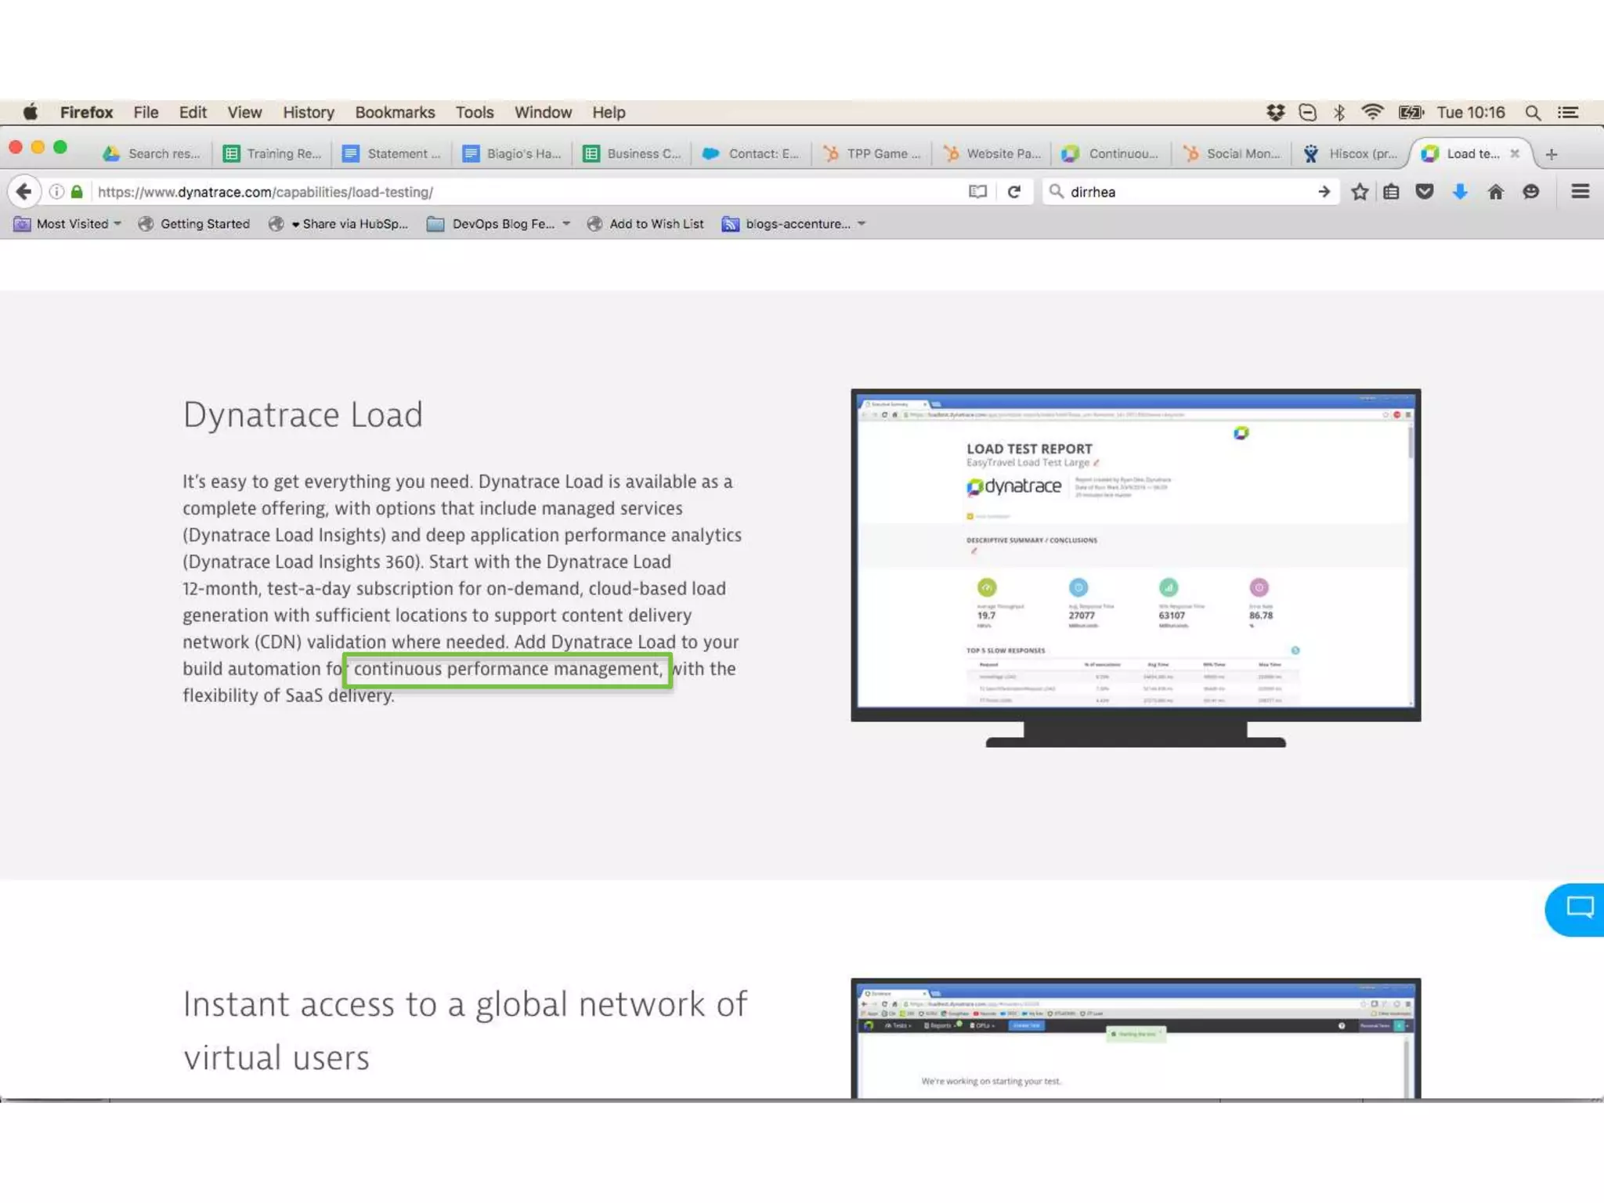Open Notification Center list icon
This screenshot has height=1203, width=1604.
[x=1568, y=112]
